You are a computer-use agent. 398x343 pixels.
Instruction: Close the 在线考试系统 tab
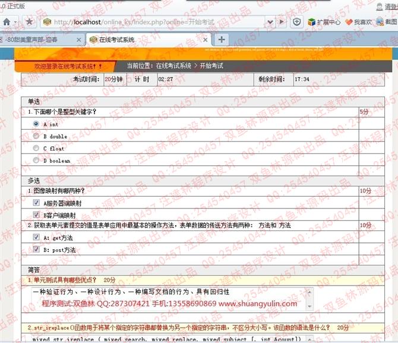click(x=205, y=40)
